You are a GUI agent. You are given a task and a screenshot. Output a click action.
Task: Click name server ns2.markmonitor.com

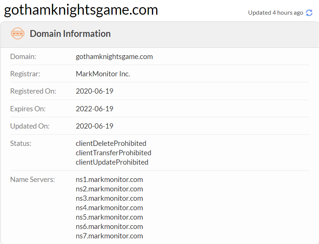pyautogui.click(x=109, y=189)
